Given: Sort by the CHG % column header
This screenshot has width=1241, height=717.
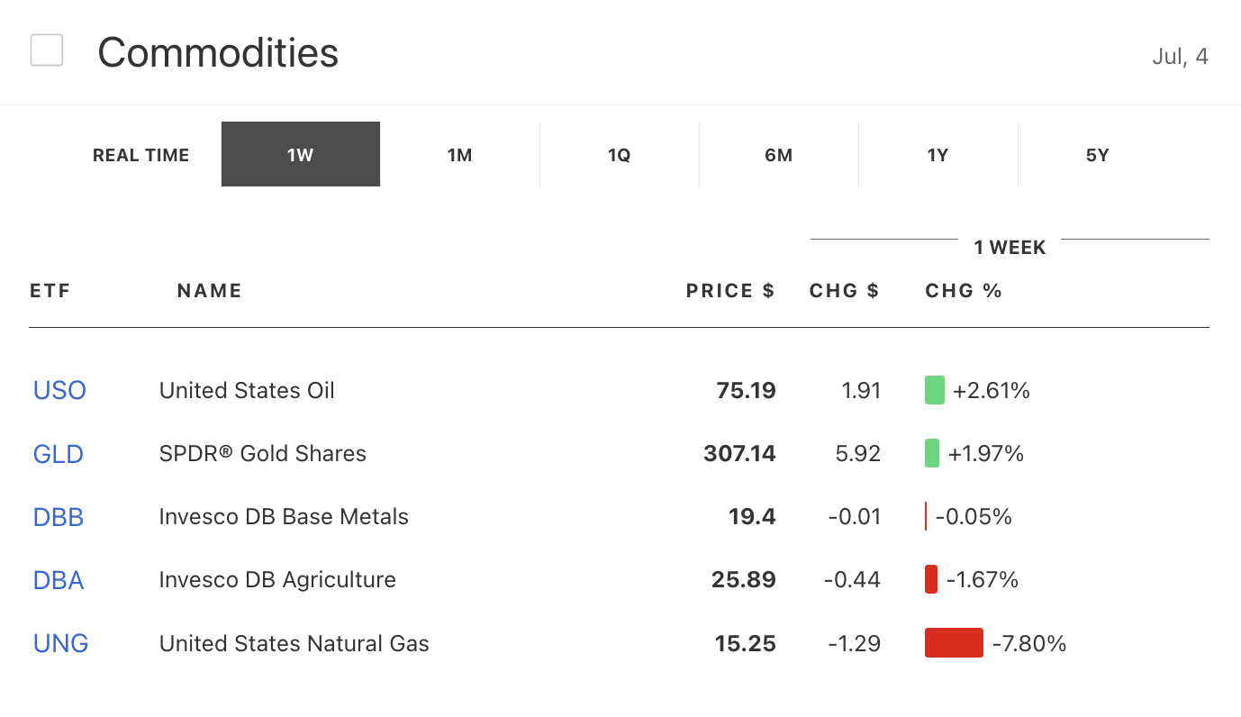Looking at the screenshot, I should tap(964, 291).
